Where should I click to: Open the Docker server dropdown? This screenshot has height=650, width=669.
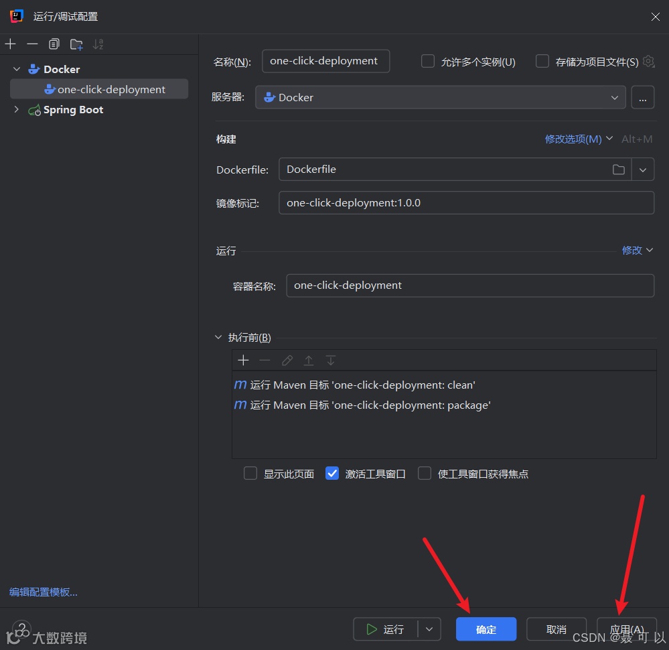point(441,97)
